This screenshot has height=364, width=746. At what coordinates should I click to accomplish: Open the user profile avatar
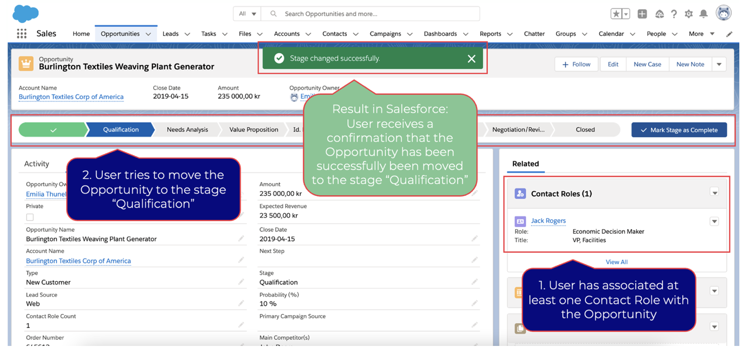(x=724, y=13)
